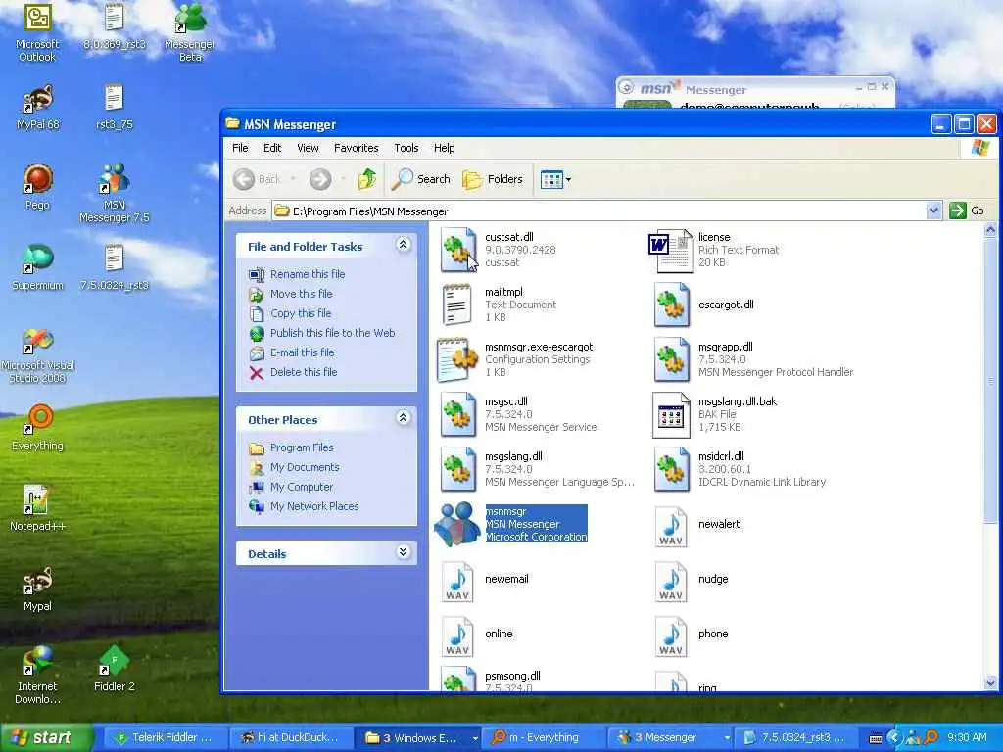Click the Go button beside address bar

(x=967, y=211)
